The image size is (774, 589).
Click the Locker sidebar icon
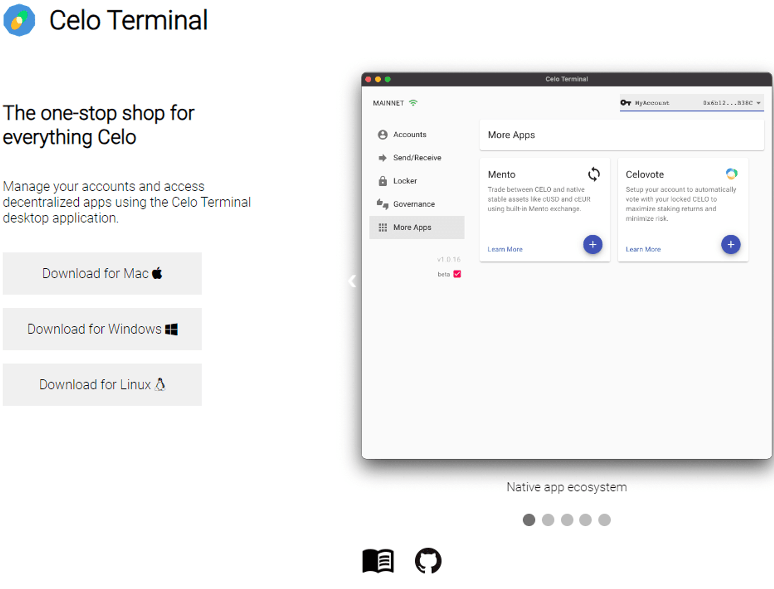tap(383, 181)
